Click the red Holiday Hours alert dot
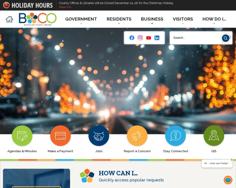236x188 pixels. (6, 5)
